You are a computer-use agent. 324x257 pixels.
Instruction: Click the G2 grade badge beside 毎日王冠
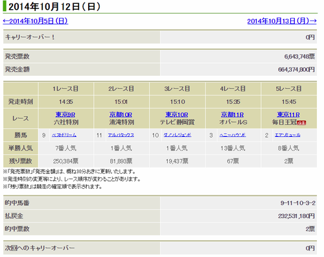(x=301, y=123)
